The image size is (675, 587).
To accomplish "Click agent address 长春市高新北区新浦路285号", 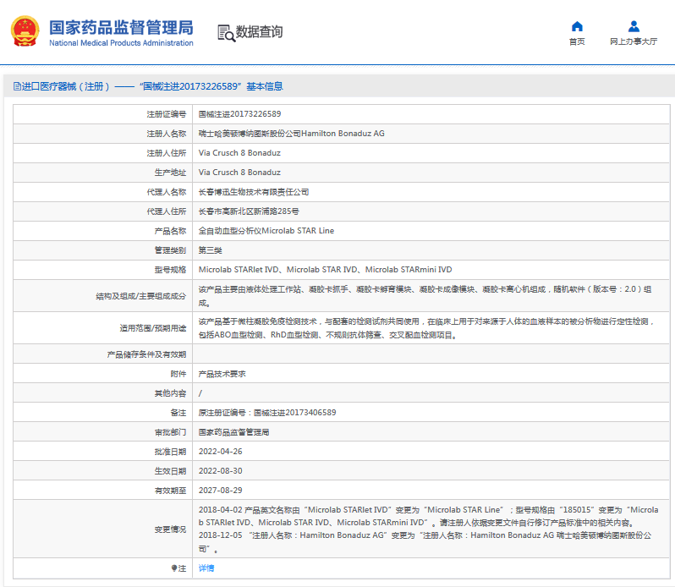I will point(249,211).
